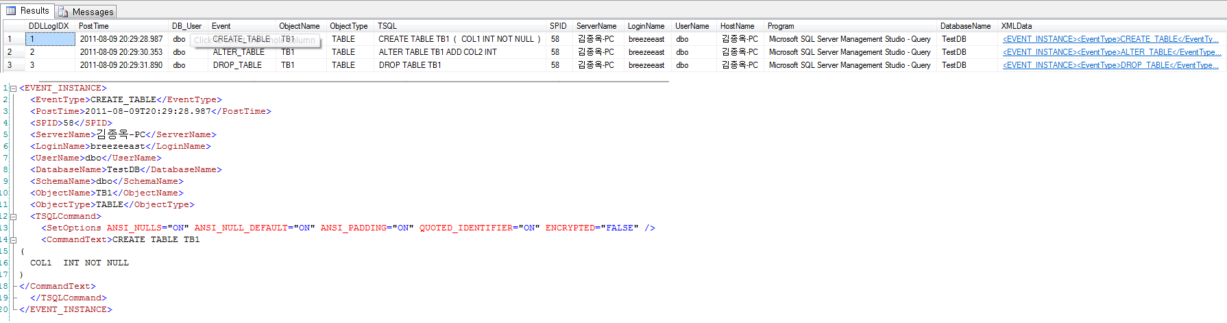Click the DatabaseName TestDB XML line
Screen dimensions: 1227x323
126,170
